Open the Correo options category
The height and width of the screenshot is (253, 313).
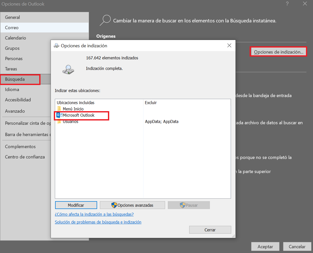[12, 28]
